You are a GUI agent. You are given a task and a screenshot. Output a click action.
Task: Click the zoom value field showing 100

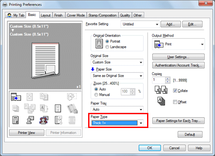(x=126, y=92)
